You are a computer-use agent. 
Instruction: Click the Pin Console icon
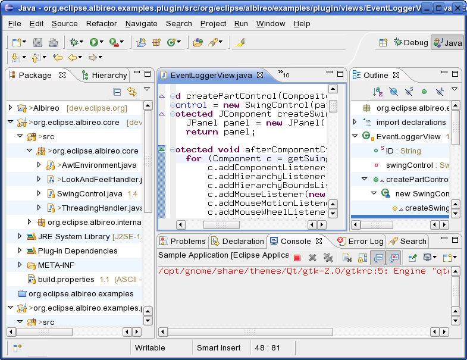(x=412, y=258)
